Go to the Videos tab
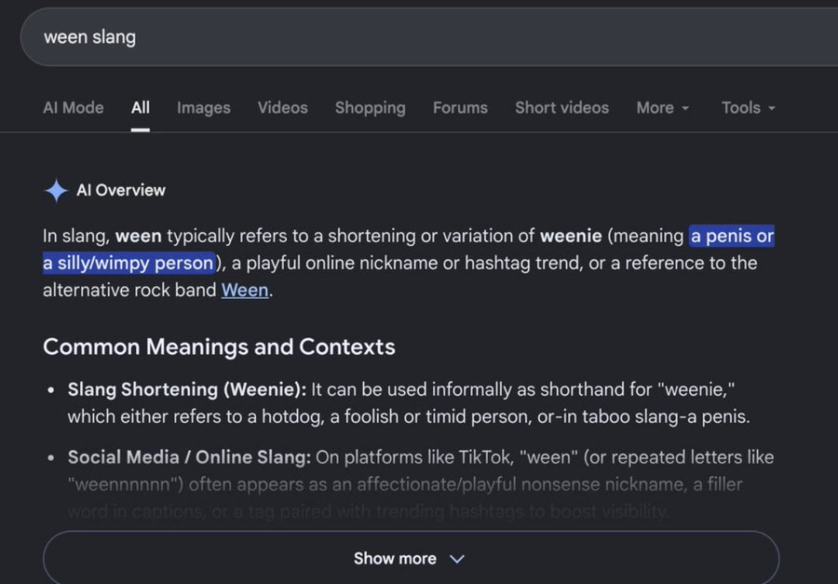 283,107
